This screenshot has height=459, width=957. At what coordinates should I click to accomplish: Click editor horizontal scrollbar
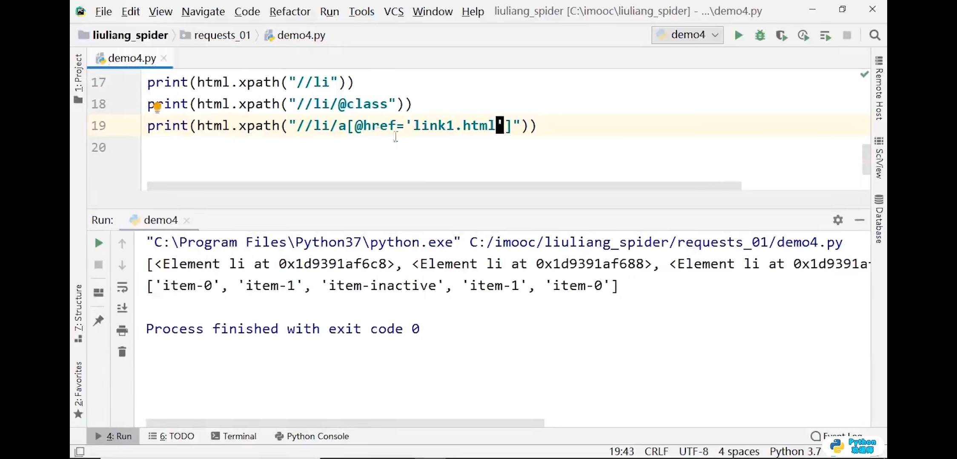pos(444,186)
